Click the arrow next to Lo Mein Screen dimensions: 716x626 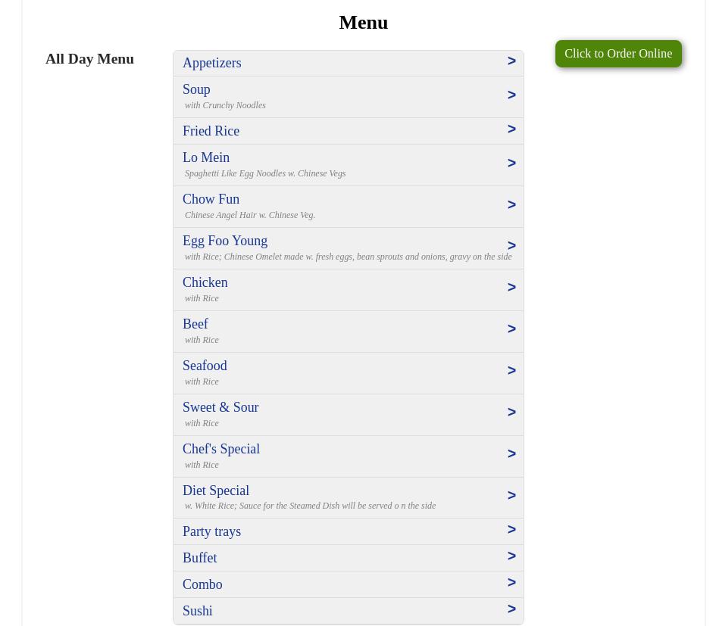tap(511, 164)
